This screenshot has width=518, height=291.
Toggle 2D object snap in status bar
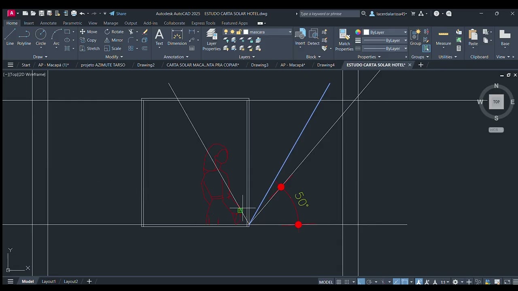pyautogui.click(x=404, y=282)
